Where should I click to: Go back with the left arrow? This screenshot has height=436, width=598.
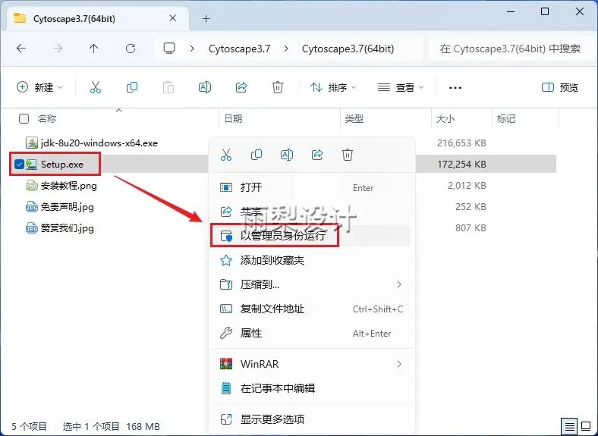click(x=21, y=49)
